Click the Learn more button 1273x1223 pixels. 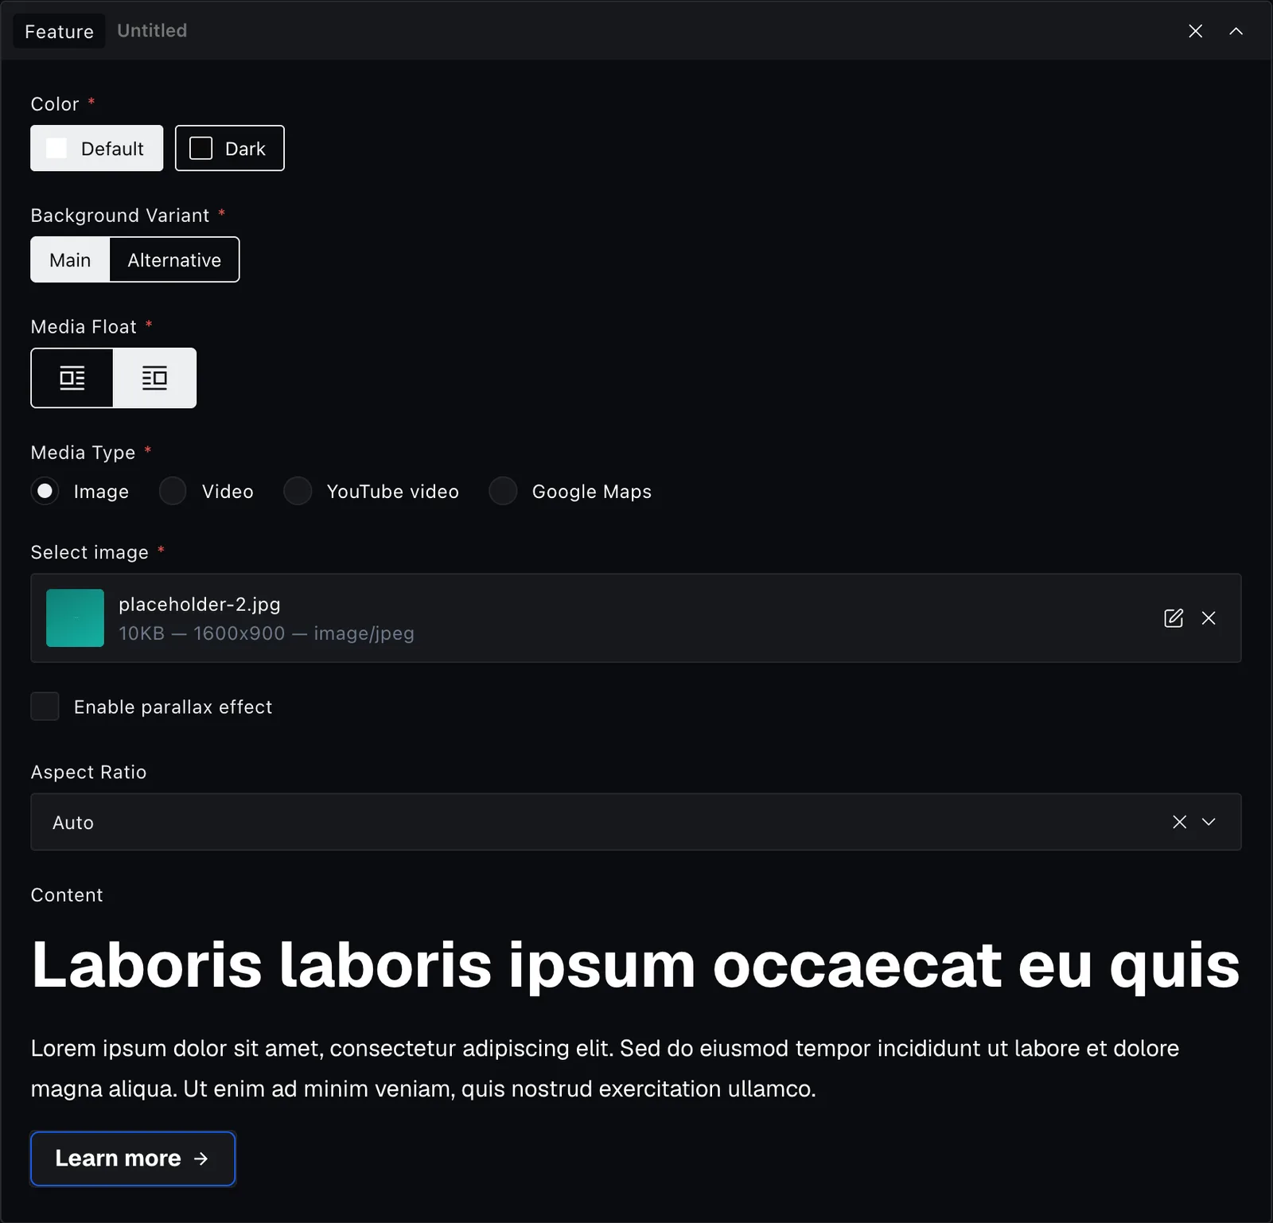click(133, 1159)
